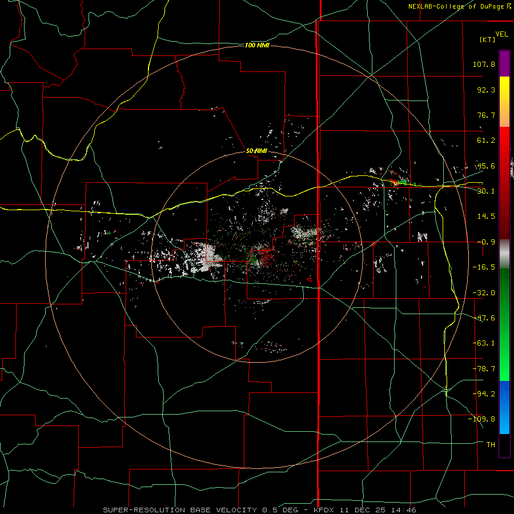Click the VEL legend title
Screen dimensions: 514x514
(501, 34)
